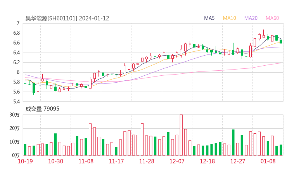Click the 6.2 price axis label

pos(16,62)
